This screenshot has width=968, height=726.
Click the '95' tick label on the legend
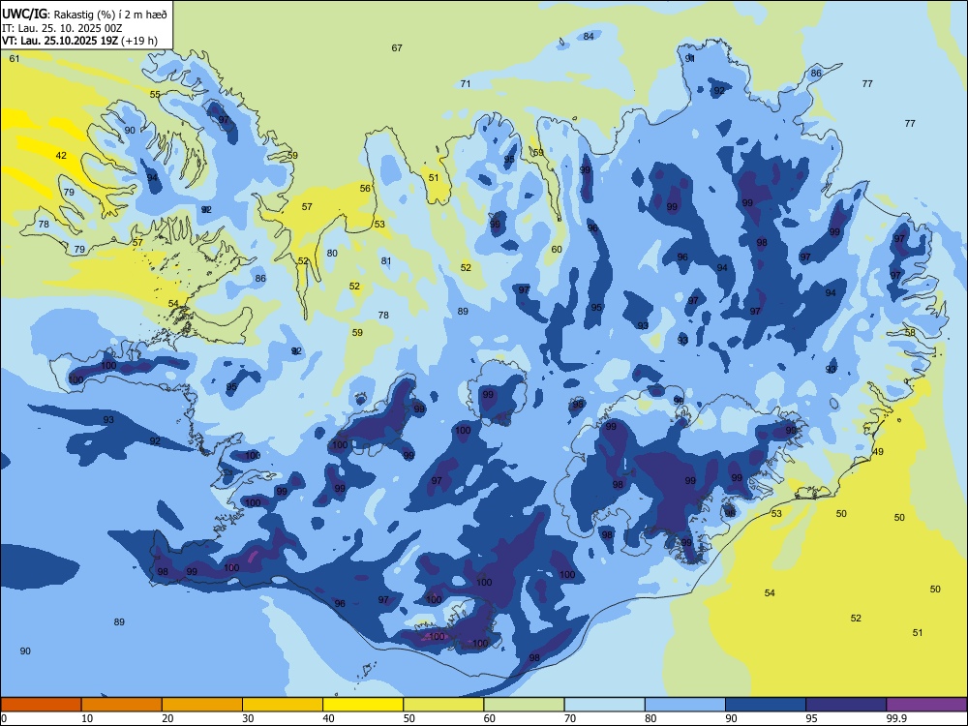811,718
